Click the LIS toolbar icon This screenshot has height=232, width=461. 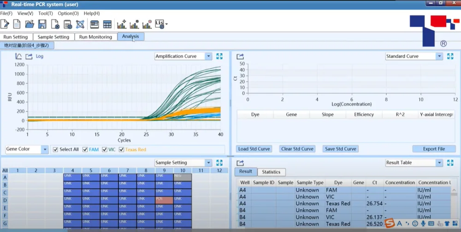[x=160, y=24]
